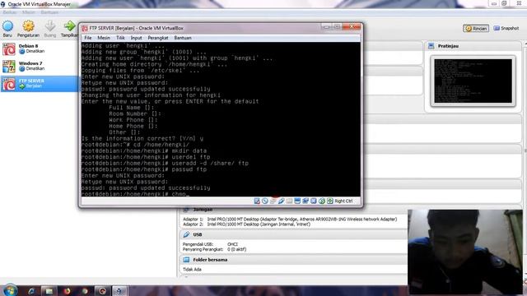
Task: Open Internet Explorer from the taskbar
Action: (31, 291)
